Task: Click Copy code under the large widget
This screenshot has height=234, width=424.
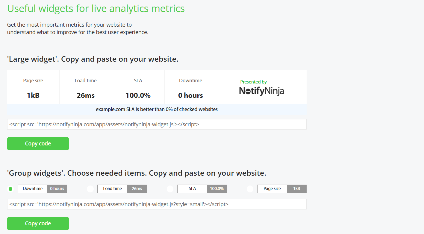Action: [38, 144]
